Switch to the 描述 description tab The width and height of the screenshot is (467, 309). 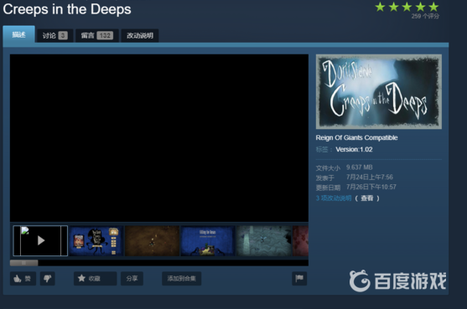(18, 34)
